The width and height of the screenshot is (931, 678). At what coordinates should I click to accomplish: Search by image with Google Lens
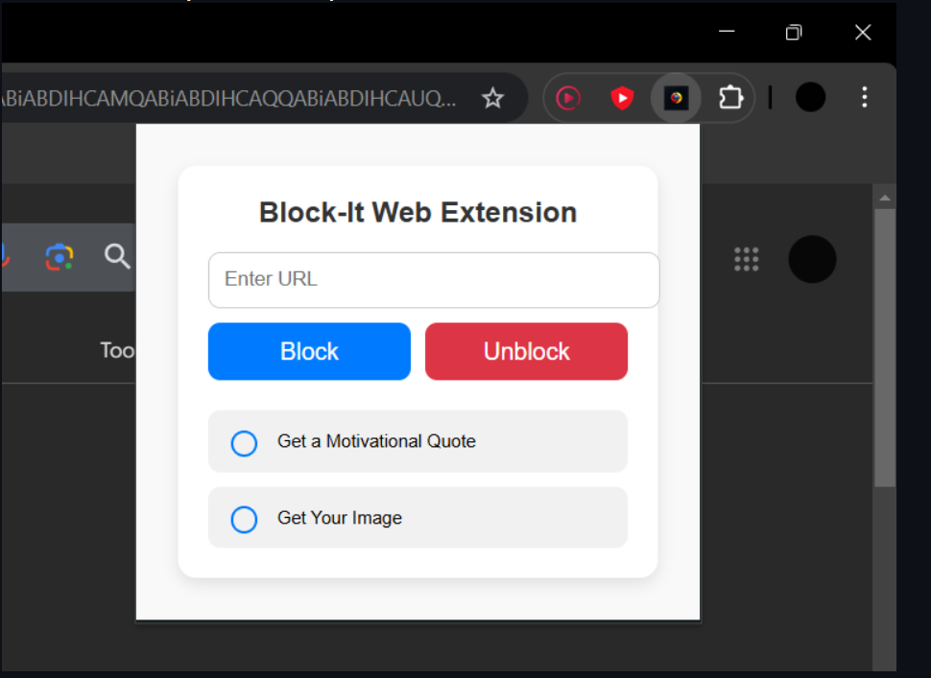click(60, 257)
